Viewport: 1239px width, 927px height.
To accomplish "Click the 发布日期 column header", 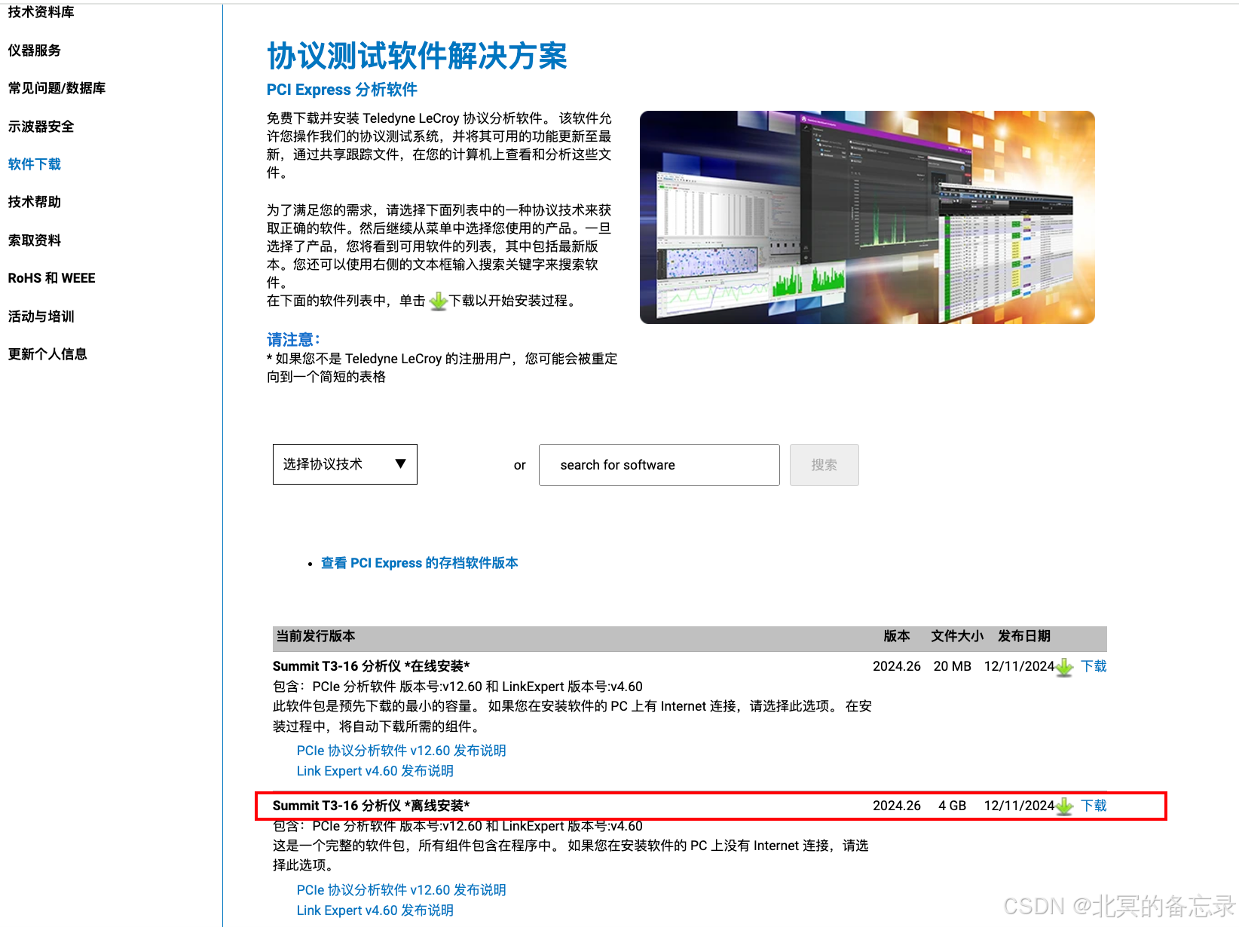I will 1023,636.
